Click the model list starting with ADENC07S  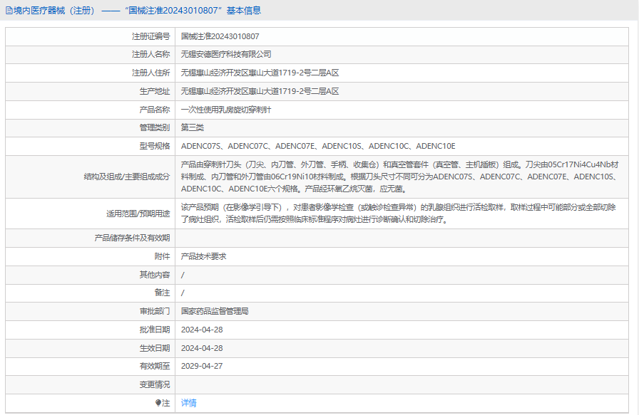(x=318, y=146)
